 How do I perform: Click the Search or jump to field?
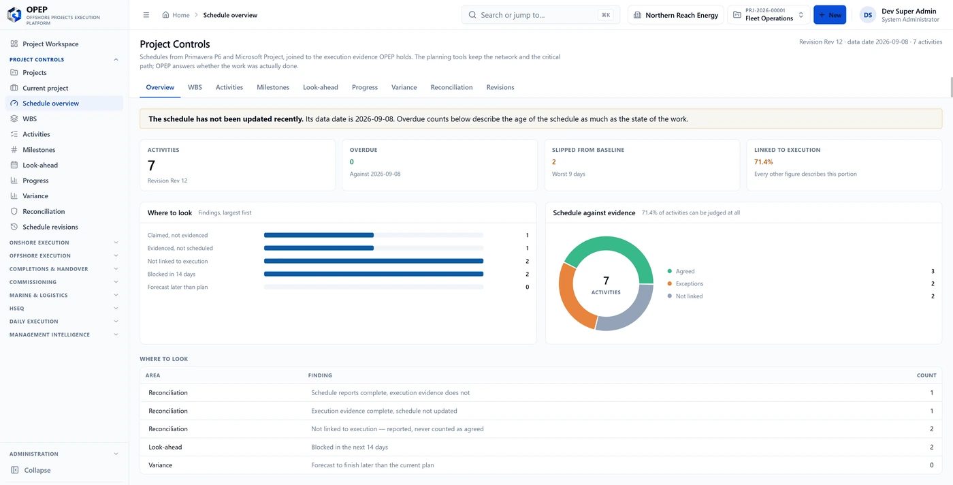coord(540,15)
